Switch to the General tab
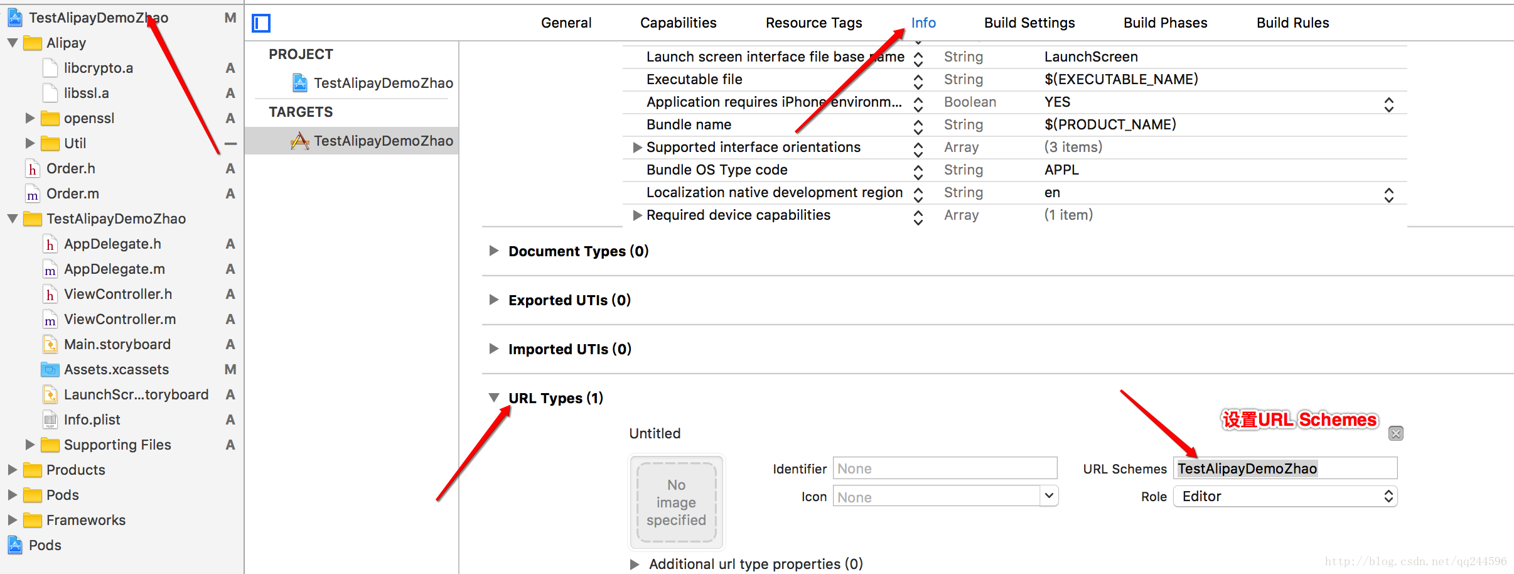This screenshot has width=1514, height=574. point(566,23)
